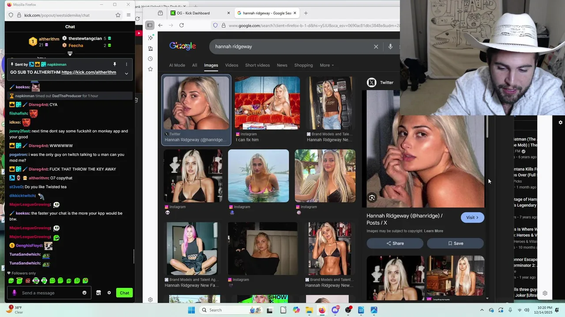Close the OG - Kick Dashboard tab
The width and height of the screenshot is (565, 317).
[228, 13]
